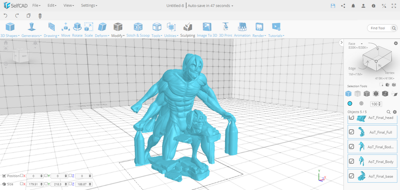Toggle AoT_Final_head checkbox
Viewport: 400px width, 190px height.
[352, 117]
